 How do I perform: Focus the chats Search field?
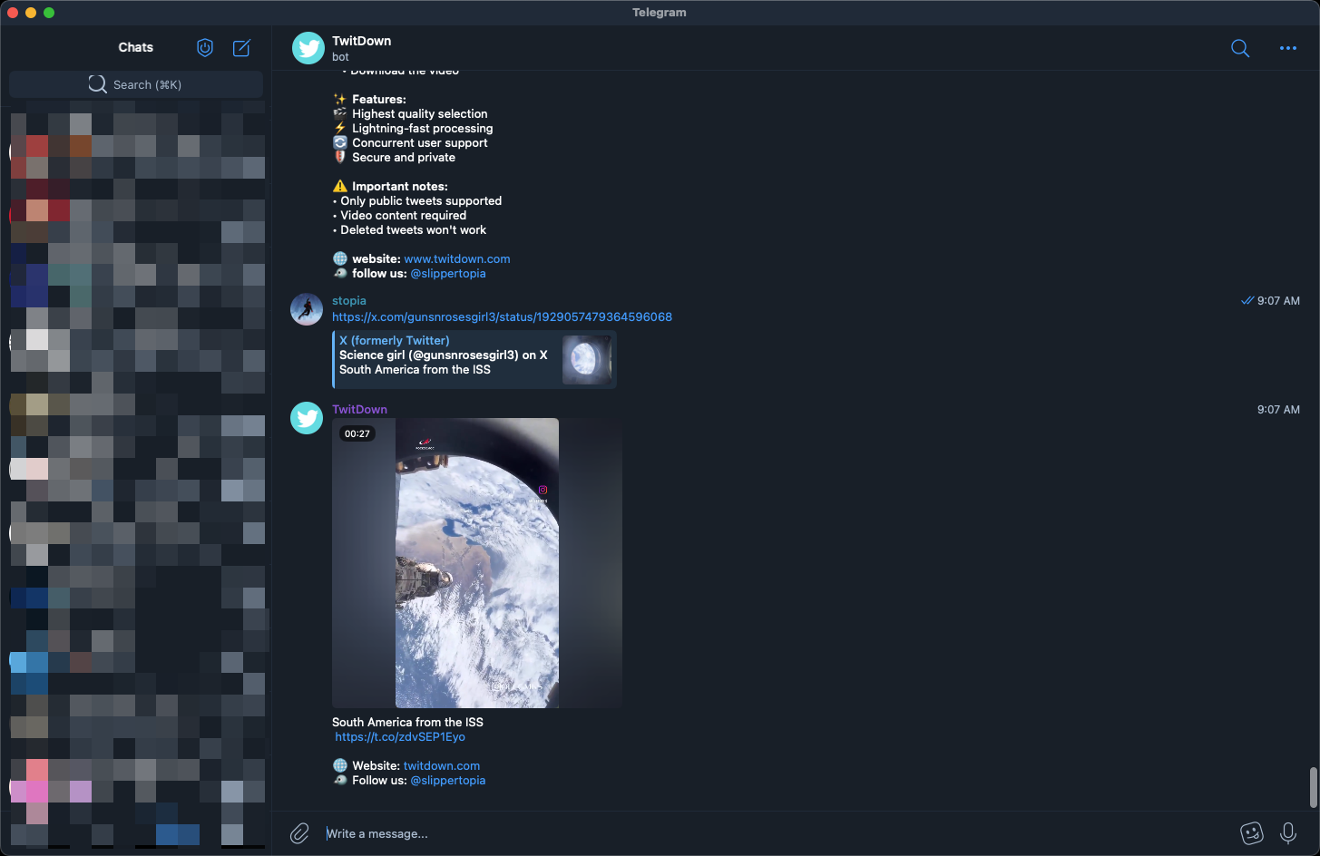[136, 84]
